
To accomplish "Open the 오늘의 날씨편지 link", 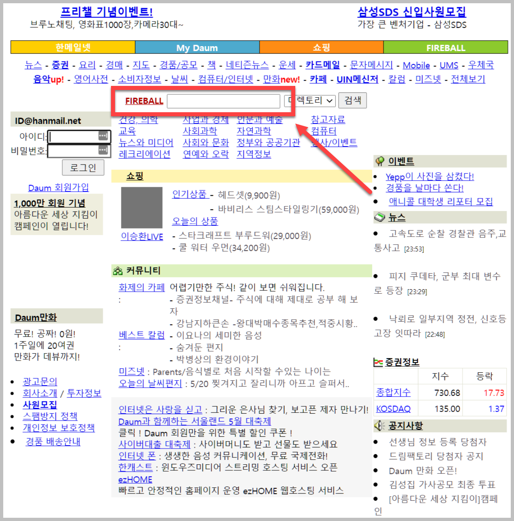I will (x=150, y=383).
